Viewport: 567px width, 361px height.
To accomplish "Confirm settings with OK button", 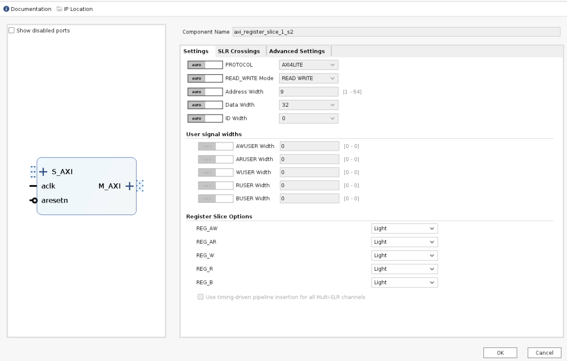I will (x=500, y=352).
